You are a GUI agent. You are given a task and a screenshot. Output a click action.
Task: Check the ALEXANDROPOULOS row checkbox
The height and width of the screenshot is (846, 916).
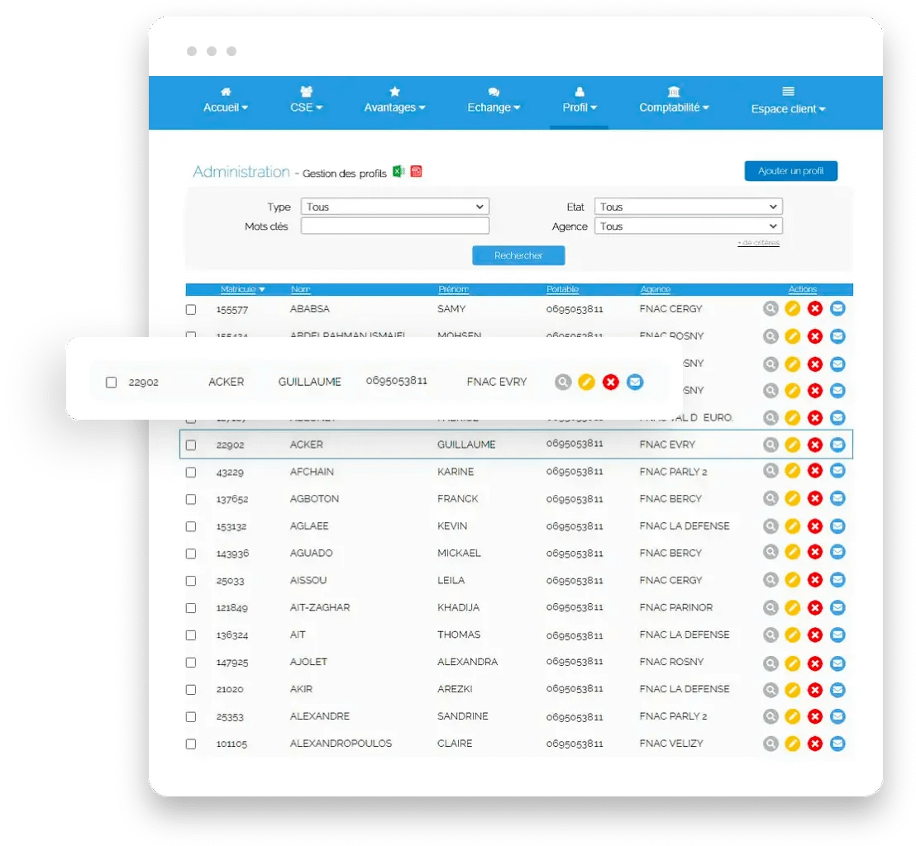coord(191,744)
